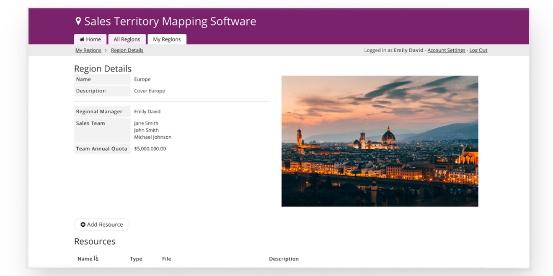This screenshot has height=276, width=553.
Task: Open Account Settings
Action: click(x=446, y=50)
